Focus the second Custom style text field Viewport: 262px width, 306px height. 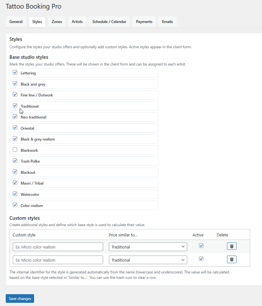click(58, 260)
